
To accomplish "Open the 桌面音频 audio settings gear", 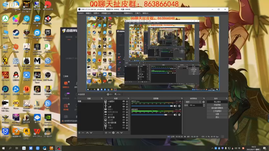I will pyautogui.click(x=179, y=115).
